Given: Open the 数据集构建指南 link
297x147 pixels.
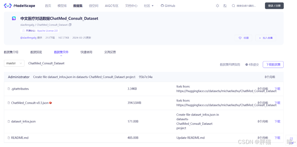Looking at the screenshot, I should (230, 65).
